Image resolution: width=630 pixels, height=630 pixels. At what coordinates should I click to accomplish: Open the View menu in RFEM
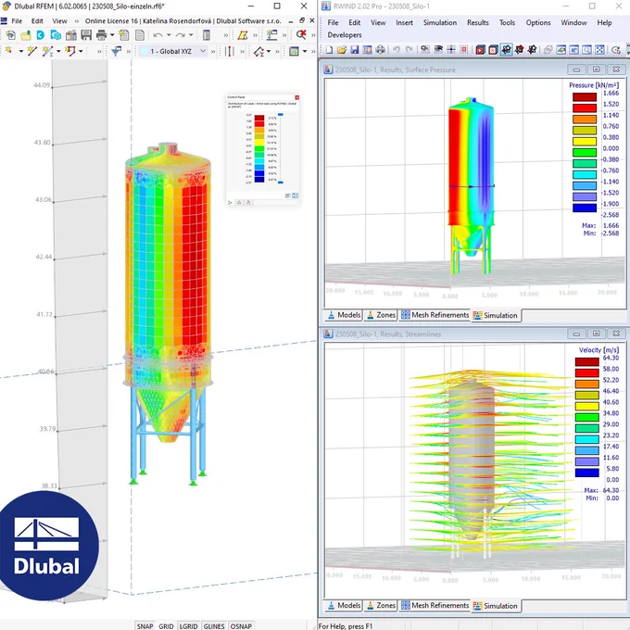coord(59,21)
